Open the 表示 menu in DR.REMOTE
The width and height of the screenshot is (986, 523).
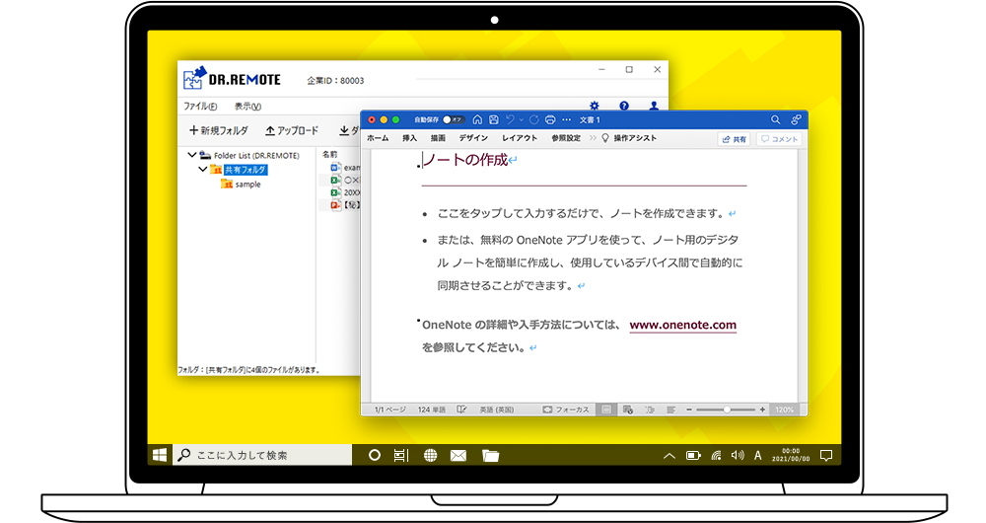coord(247,107)
